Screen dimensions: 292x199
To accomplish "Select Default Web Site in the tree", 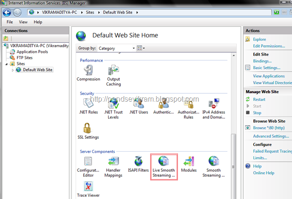I will click(37, 70).
